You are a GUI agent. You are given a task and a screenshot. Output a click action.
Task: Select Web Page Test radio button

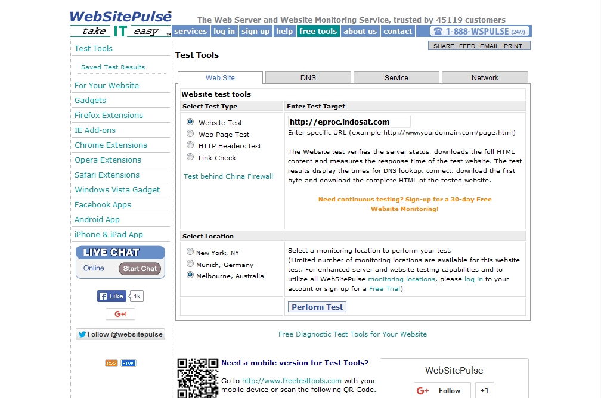(190, 133)
